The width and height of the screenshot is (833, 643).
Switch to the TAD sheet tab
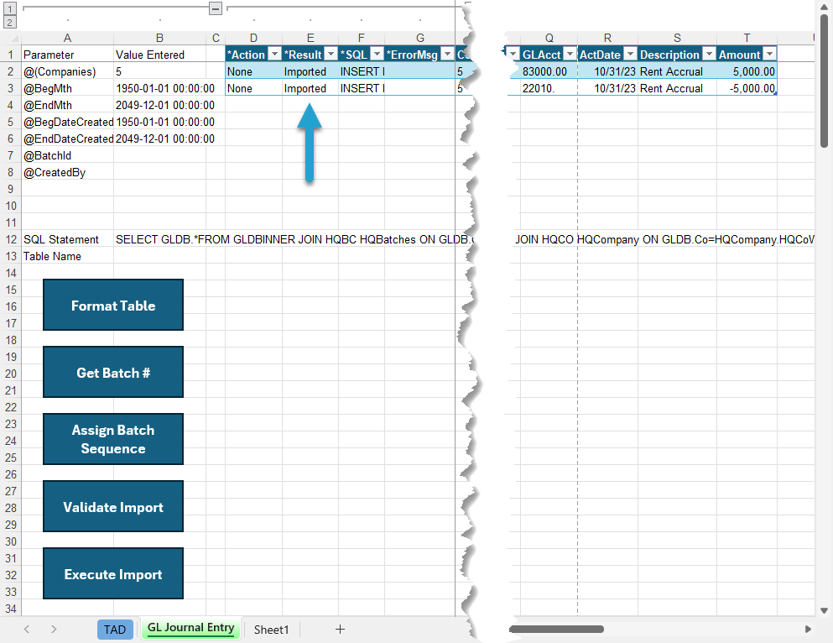[115, 630]
